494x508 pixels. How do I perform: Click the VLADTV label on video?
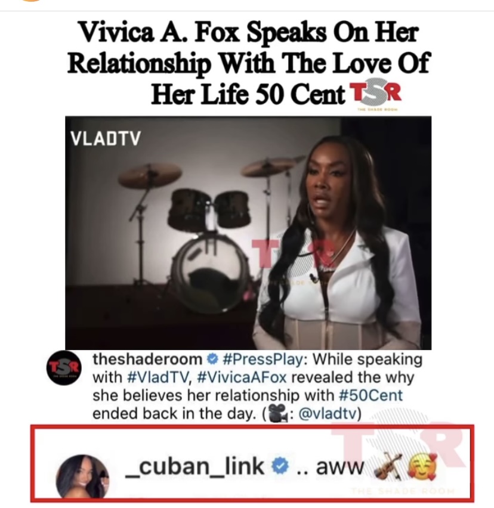pos(106,139)
